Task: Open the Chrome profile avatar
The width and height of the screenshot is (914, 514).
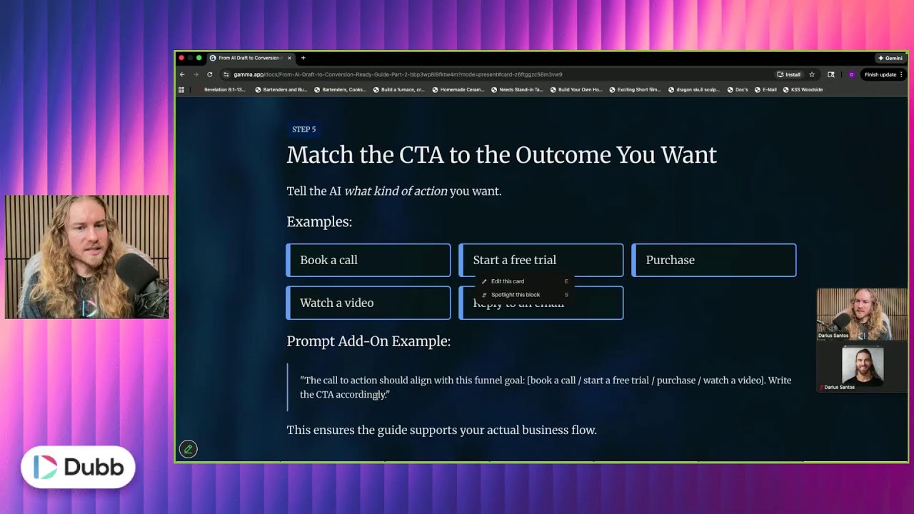Action: point(851,74)
